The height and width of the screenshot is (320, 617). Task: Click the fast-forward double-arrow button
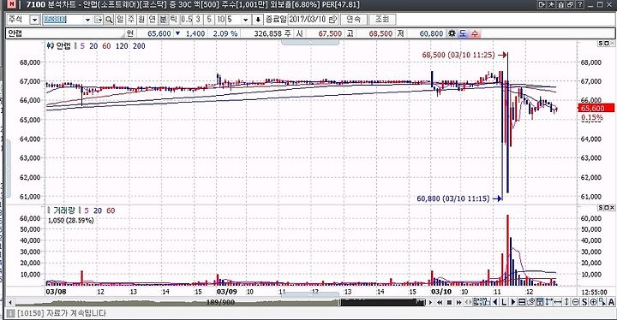(458, 302)
